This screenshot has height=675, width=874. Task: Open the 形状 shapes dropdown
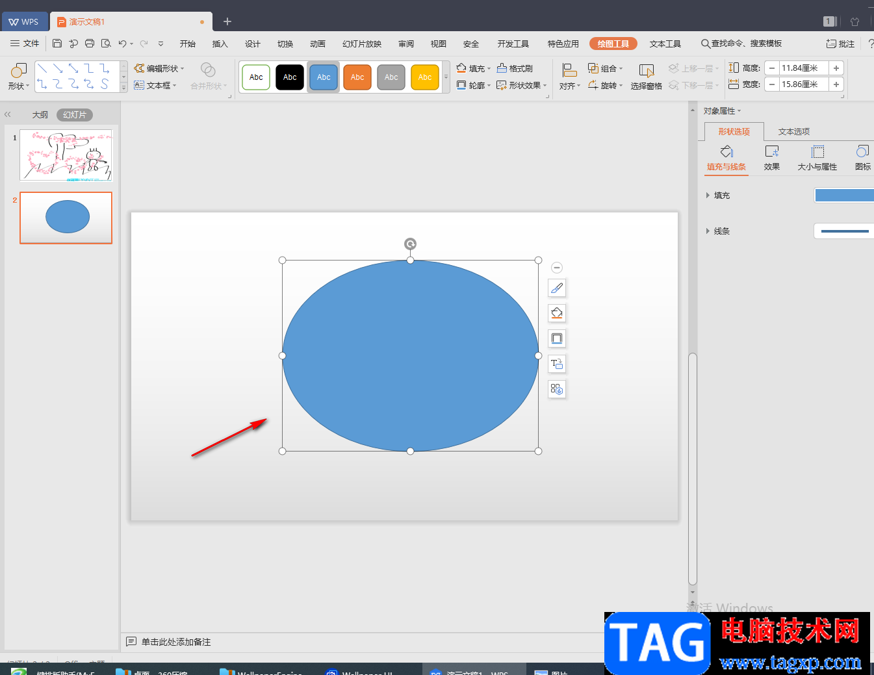coord(19,77)
